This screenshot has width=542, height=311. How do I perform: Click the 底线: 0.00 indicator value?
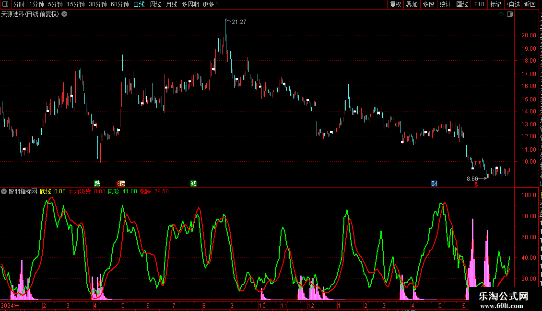[x=53, y=191]
